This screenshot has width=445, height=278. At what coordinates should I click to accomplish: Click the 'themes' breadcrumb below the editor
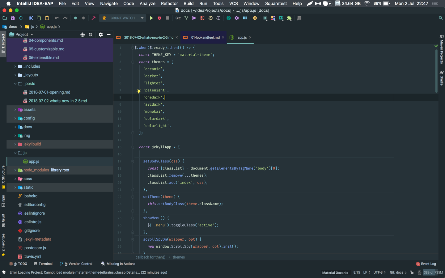pyautogui.click(x=179, y=257)
